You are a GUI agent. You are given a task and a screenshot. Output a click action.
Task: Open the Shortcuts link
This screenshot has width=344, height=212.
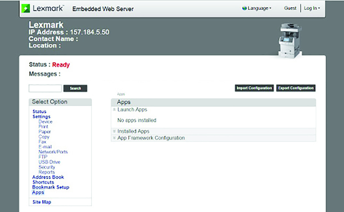point(43,182)
